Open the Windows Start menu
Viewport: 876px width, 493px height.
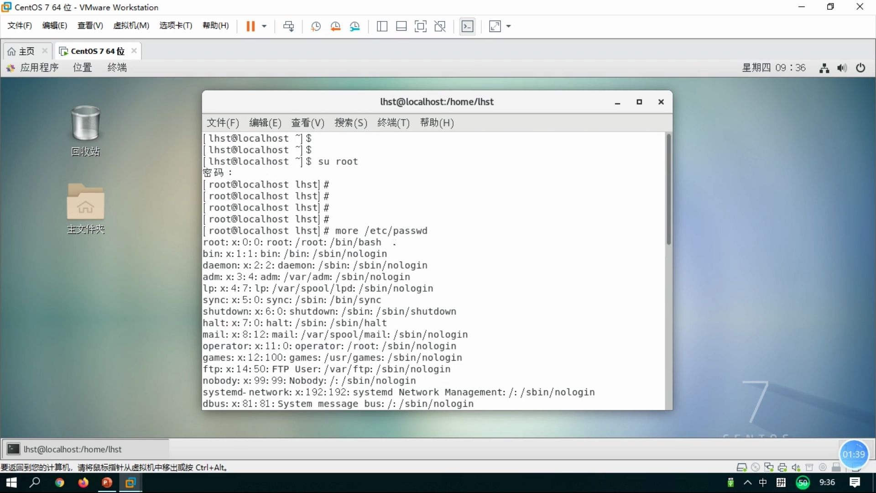point(11,483)
